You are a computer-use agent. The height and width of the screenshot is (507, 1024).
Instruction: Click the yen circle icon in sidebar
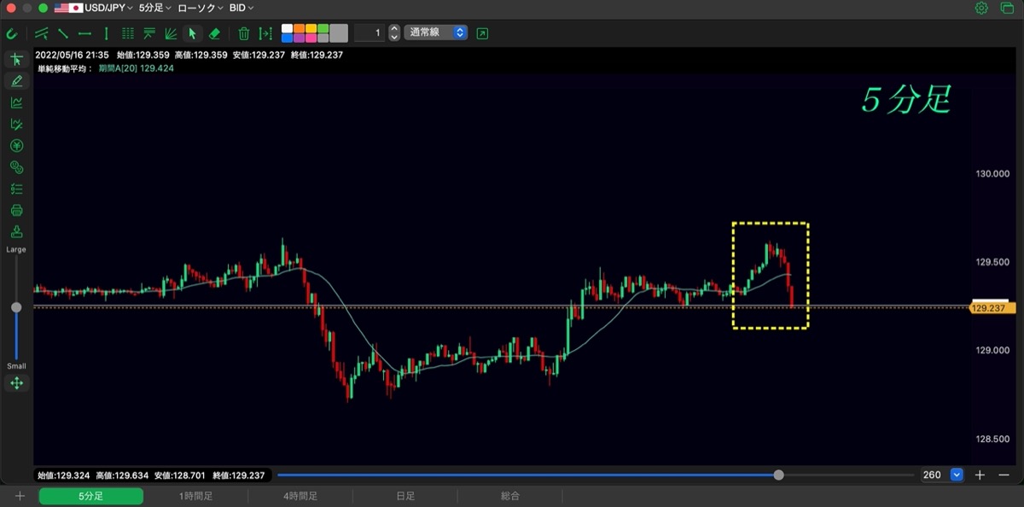coord(16,146)
